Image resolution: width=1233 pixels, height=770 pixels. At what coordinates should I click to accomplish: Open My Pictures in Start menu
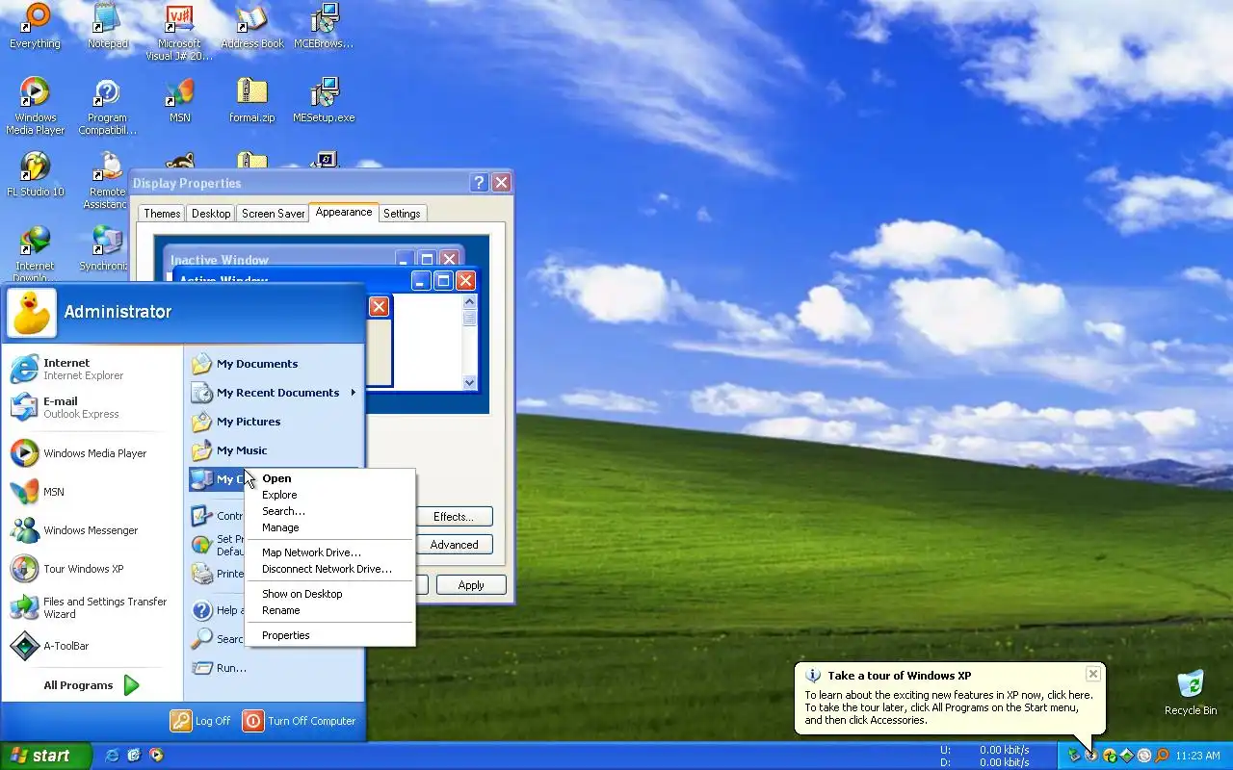pos(275,422)
